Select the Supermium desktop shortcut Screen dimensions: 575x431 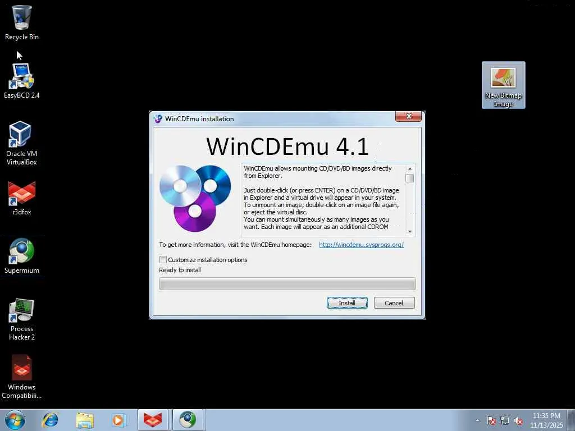(x=22, y=256)
